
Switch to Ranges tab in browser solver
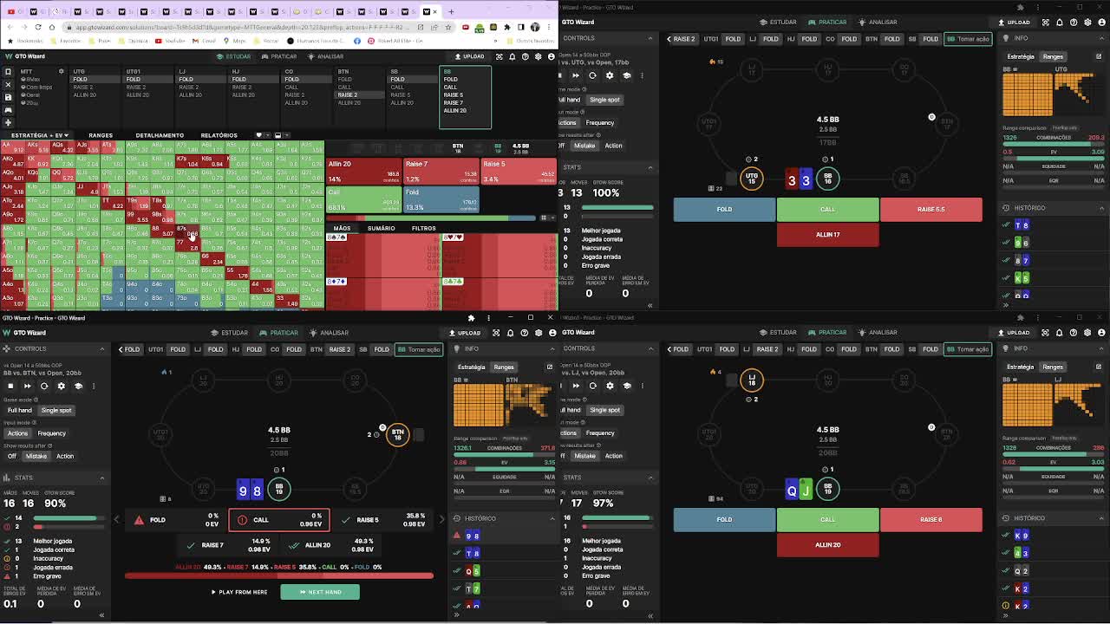click(101, 135)
